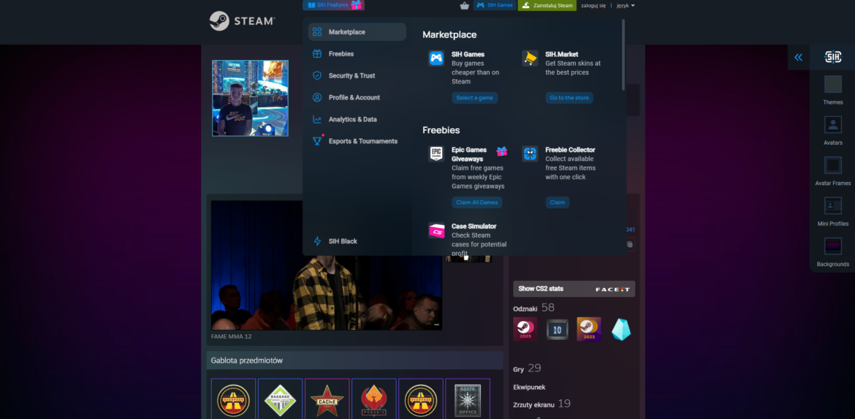855x419 pixels.
Task: Click the Claim button under Freebie Collector
Action: coord(558,202)
